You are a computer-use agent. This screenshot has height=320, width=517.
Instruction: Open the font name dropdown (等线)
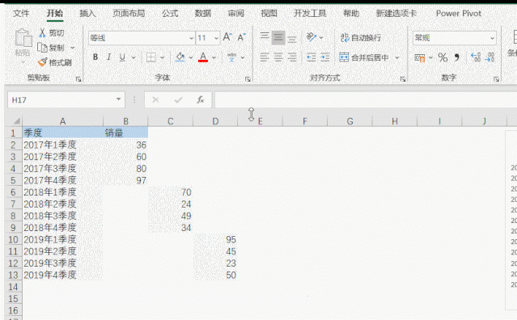tap(191, 38)
